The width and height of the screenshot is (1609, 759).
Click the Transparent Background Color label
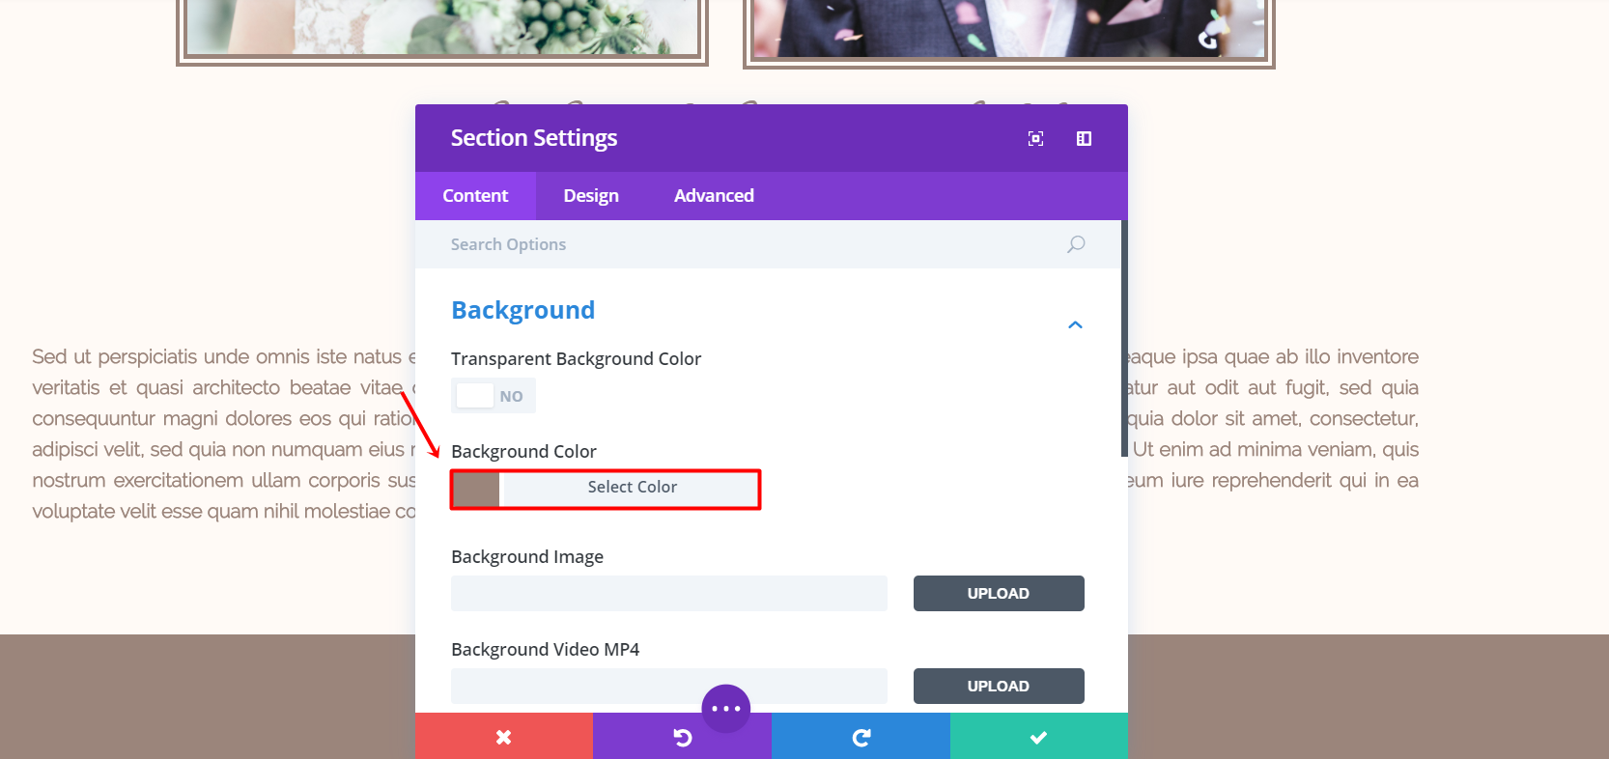tap(576, 359)
